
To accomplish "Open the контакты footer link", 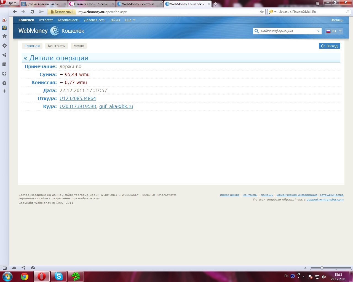I will coord(250,195).
